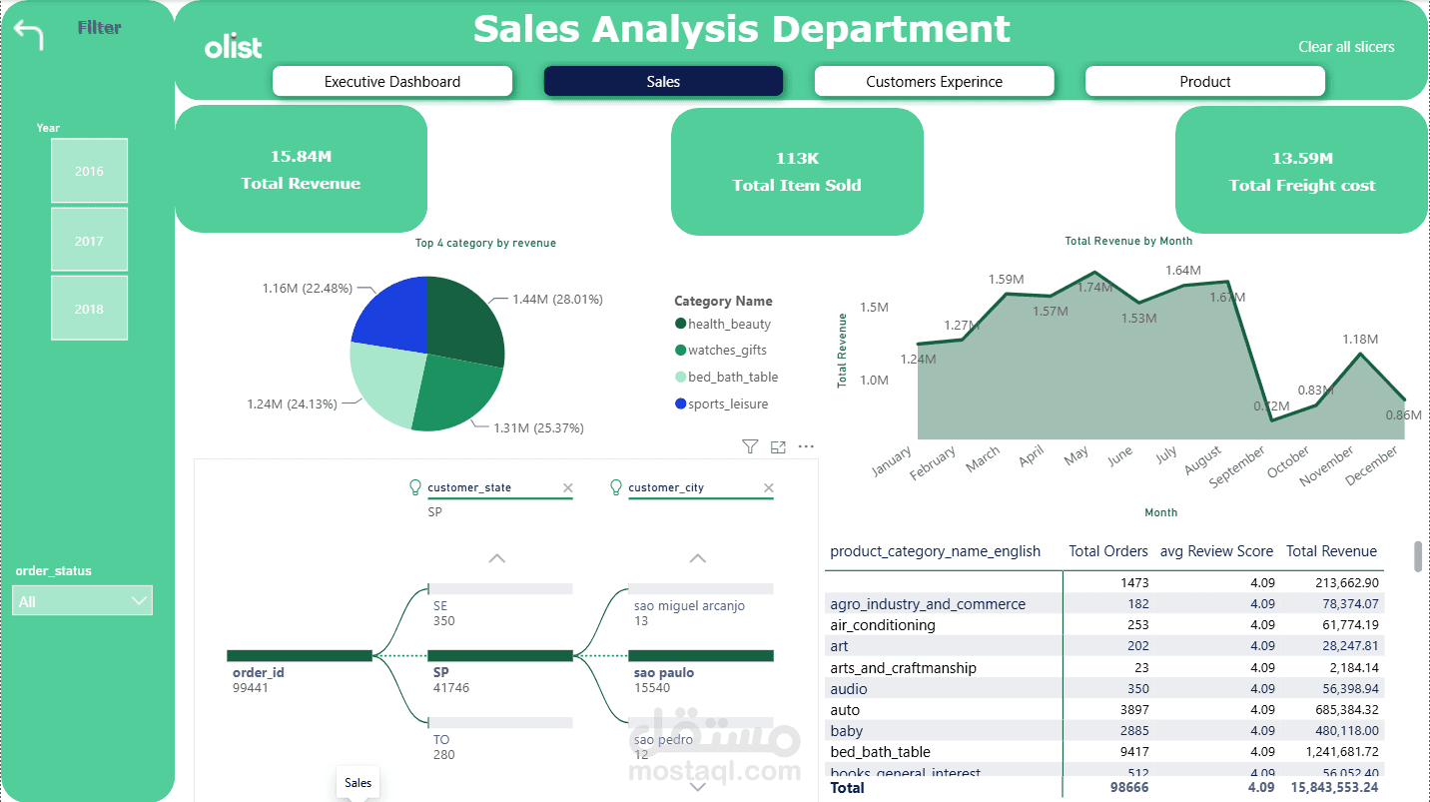Click Clear all slicers
1430x802 pixels.
1346,47
